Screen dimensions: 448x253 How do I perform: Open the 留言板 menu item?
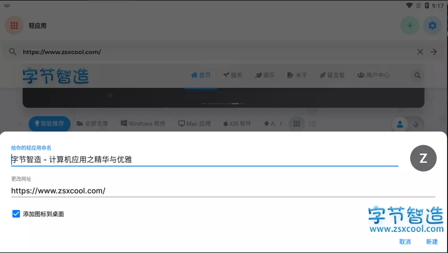[x=332, y=75]
